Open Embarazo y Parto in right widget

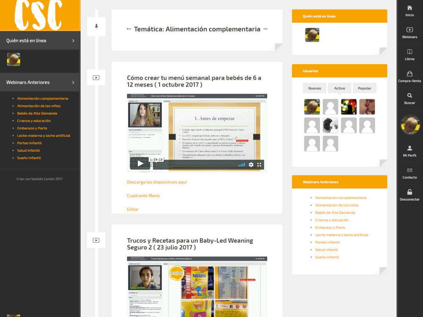tap(330, 227)
